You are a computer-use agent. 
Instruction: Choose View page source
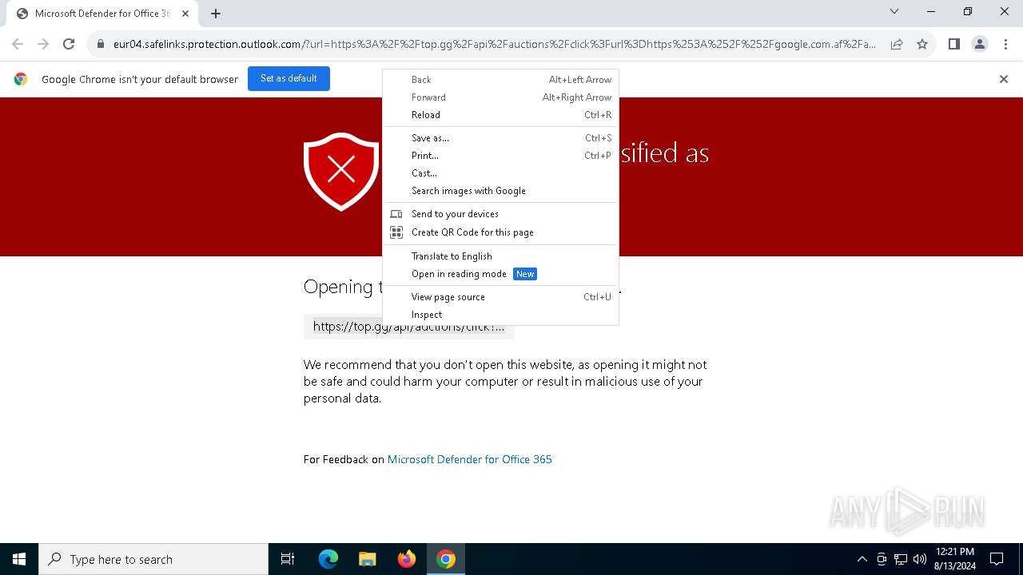click(x=500, y=297)
